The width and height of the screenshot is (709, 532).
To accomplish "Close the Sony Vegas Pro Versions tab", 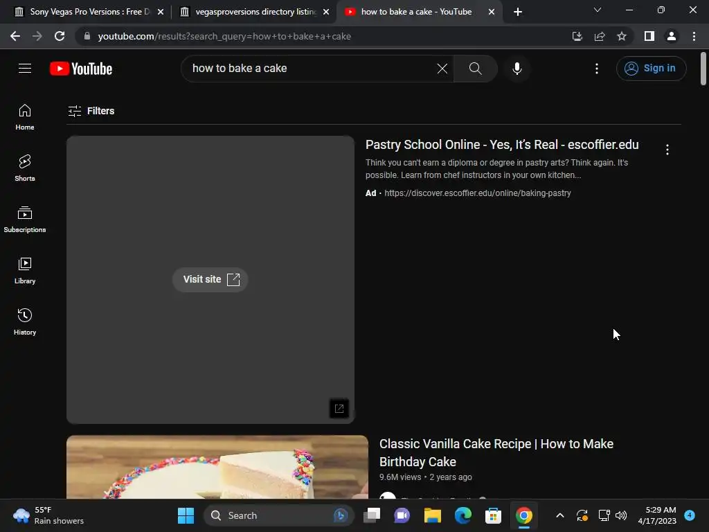I will point(161,12).
